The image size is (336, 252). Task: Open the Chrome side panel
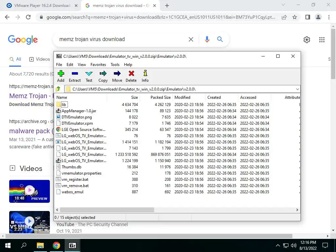308,17
